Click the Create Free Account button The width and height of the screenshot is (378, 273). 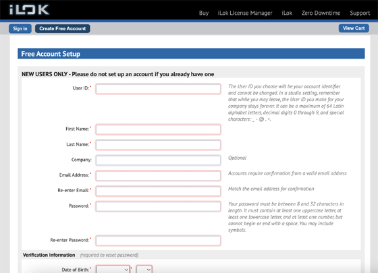(x=62, y=28)
